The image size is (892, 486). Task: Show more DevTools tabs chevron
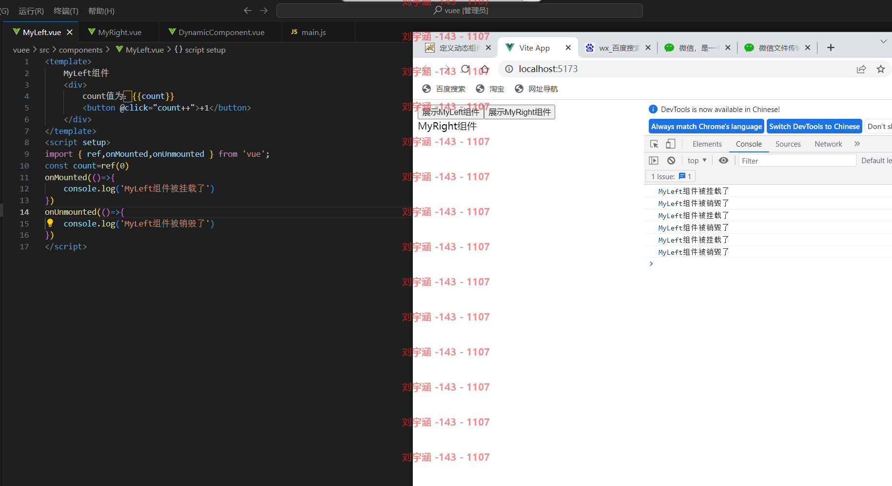[x=857, y=144]
